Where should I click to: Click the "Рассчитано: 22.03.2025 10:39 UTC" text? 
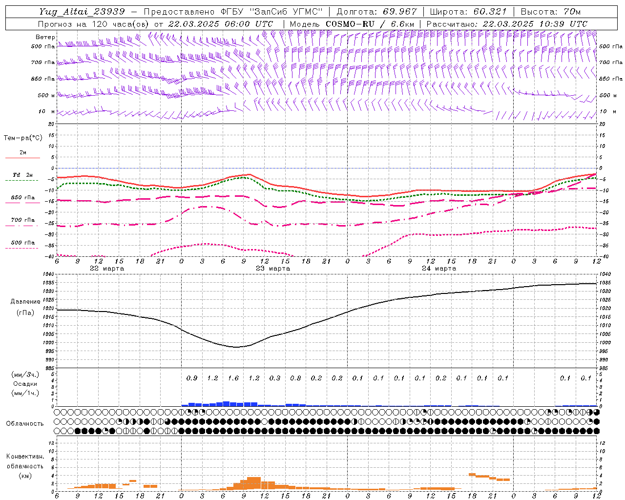pyautogui.click(x=507, y=24)
